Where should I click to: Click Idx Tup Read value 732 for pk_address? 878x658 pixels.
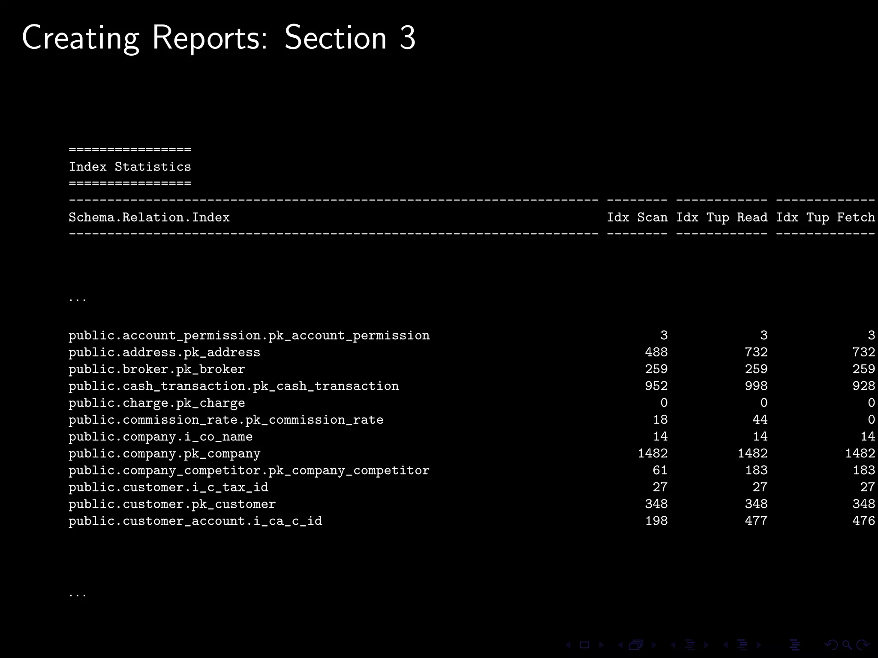(x=756, y=352)
